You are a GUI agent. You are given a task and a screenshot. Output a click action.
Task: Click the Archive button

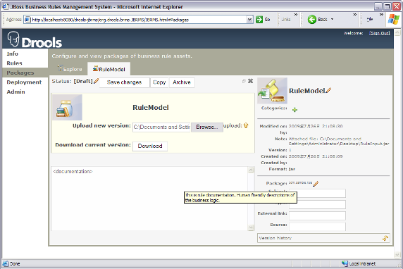pyautogui.click(x=182, y=82)
